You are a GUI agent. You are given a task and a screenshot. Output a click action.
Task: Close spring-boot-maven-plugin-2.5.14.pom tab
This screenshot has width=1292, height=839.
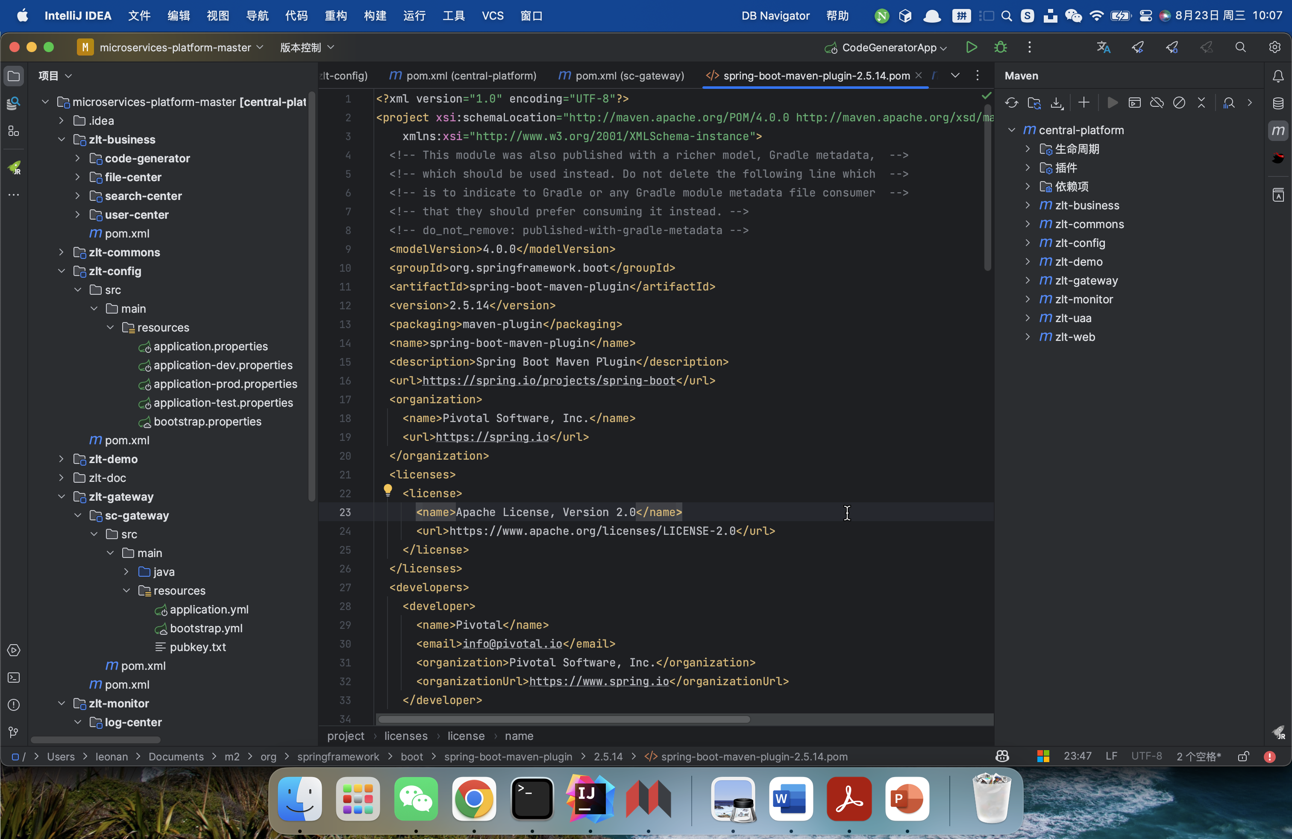pyautogui.click(x=919, y=76)
